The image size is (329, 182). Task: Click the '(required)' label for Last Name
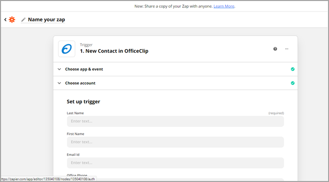coord(276,113)
